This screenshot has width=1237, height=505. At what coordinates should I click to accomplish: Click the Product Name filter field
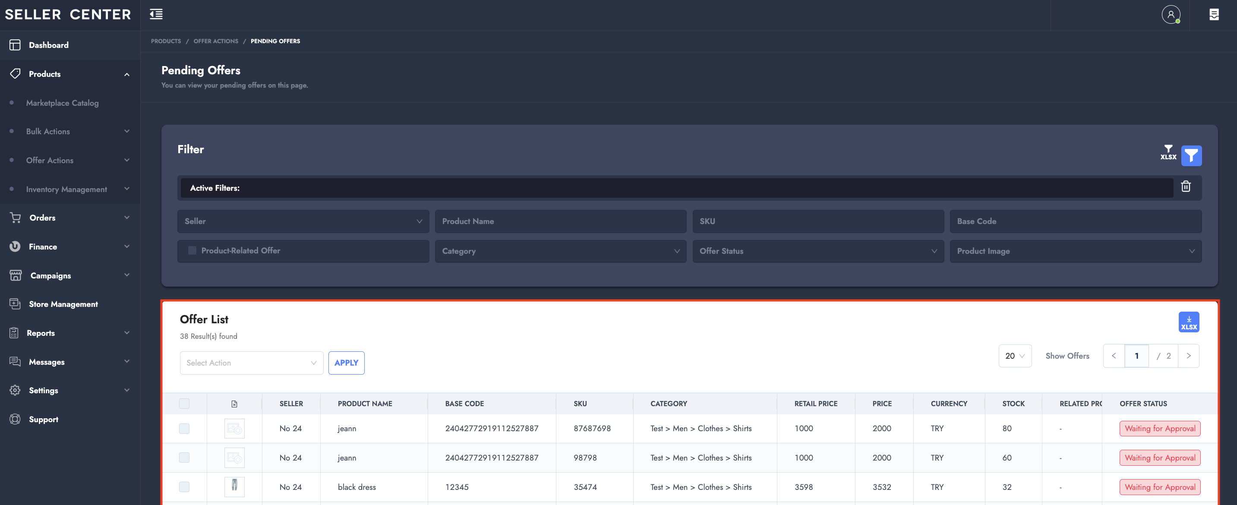pyautogui.click(x=560, y=221)
